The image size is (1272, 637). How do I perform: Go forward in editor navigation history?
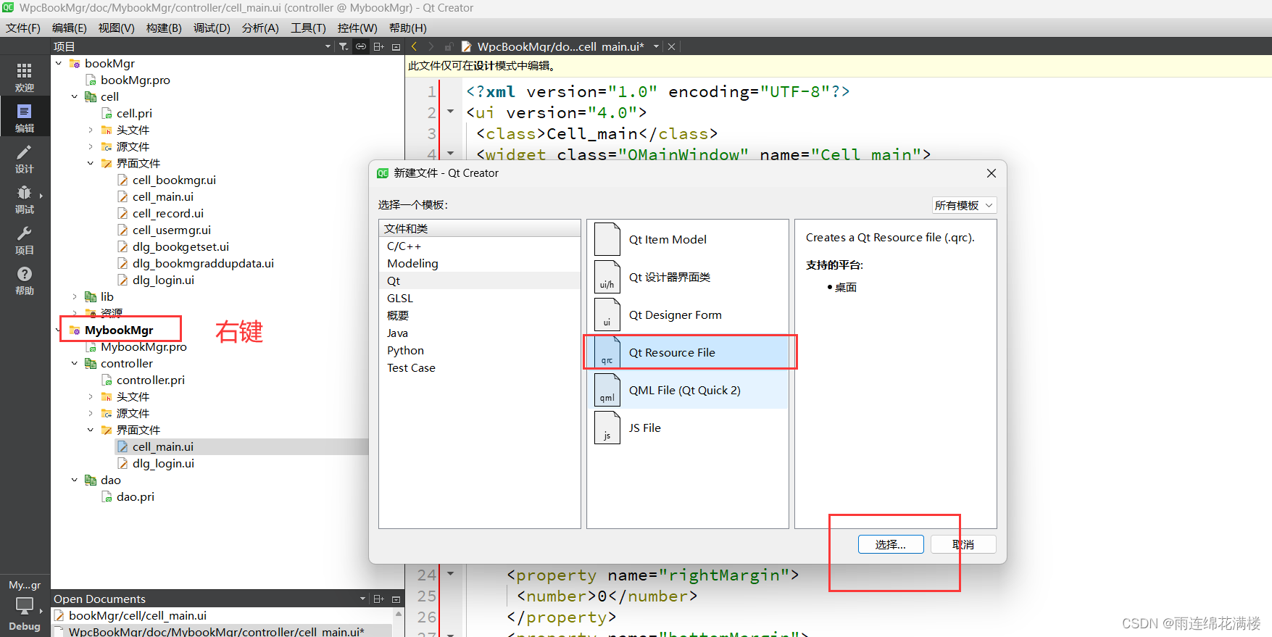(431, 46)
